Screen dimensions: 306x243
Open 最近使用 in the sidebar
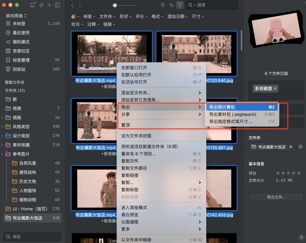click(32, 33)
